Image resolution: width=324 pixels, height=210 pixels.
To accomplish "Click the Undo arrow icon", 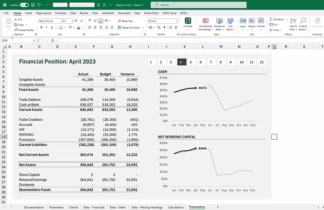I will click(x=39, y=5).
